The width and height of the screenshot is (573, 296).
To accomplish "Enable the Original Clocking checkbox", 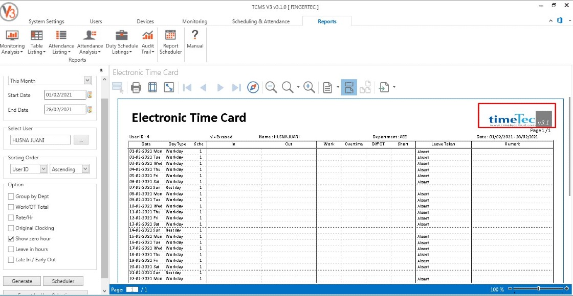I will point(11,228).
